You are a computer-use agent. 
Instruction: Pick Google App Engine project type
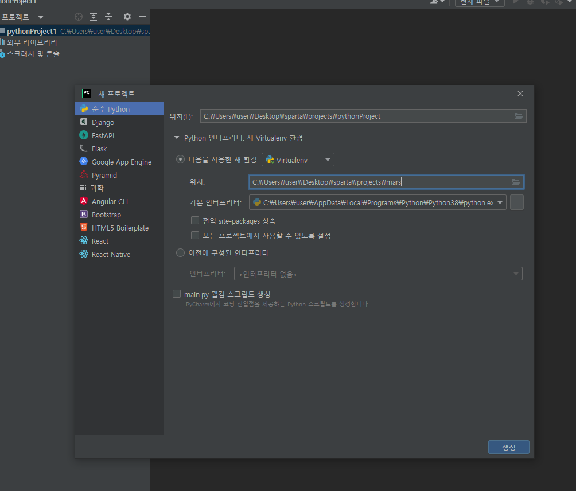click(119, 162)
